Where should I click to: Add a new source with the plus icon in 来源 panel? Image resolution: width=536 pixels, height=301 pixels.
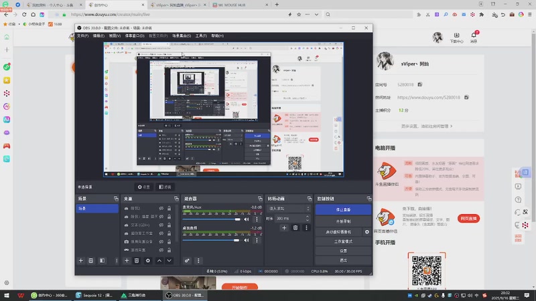[127, 261]
